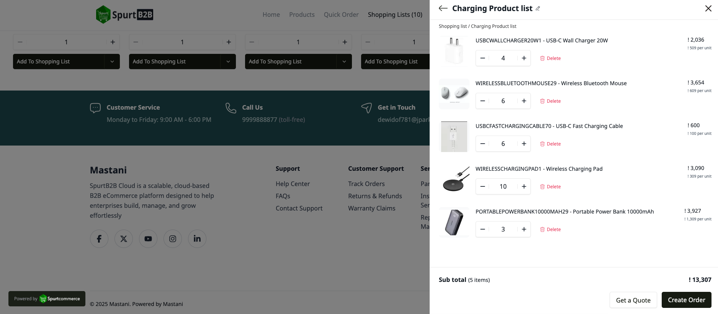The image size is (718, 314).
Task: Open the Wireless Charging Pad product thumbnail
Action: click(x=454, y=180)
